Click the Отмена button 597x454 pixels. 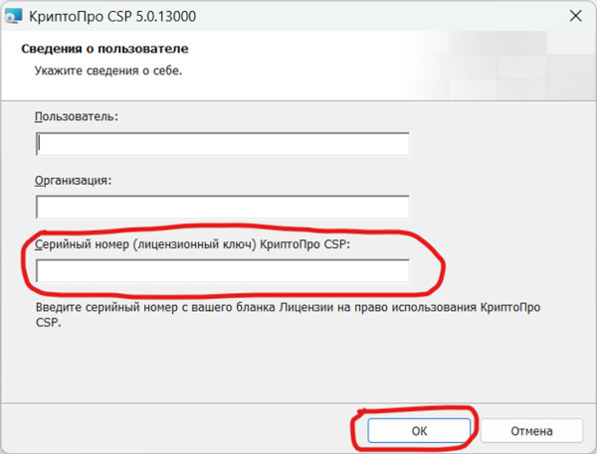click(x=531, y=431)
